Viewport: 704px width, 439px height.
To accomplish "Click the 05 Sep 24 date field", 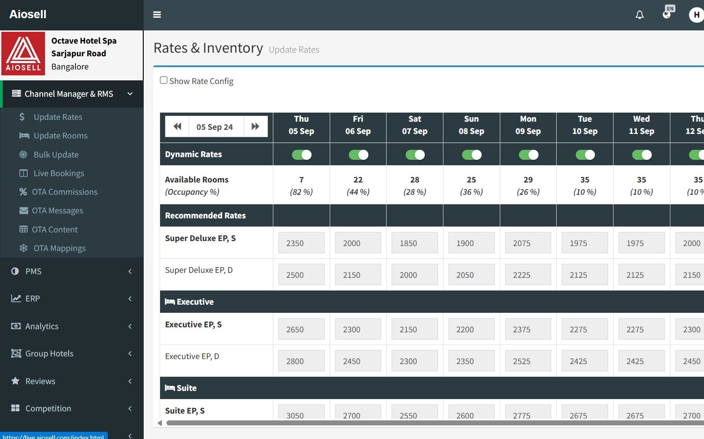I will click(x=215, y=127).
